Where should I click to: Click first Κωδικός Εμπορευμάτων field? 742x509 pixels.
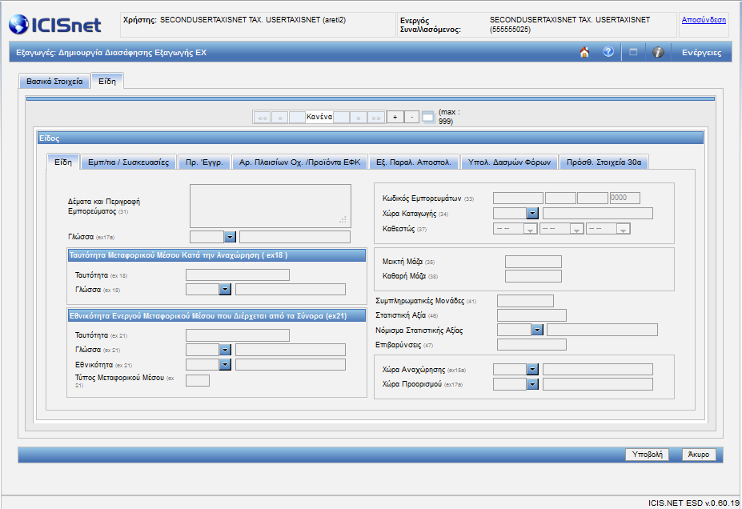pyautogui.click(x=518, y=198)
